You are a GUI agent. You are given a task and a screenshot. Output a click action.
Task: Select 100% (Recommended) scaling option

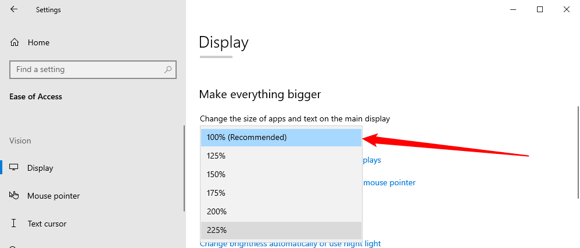(x=281, y=138)
